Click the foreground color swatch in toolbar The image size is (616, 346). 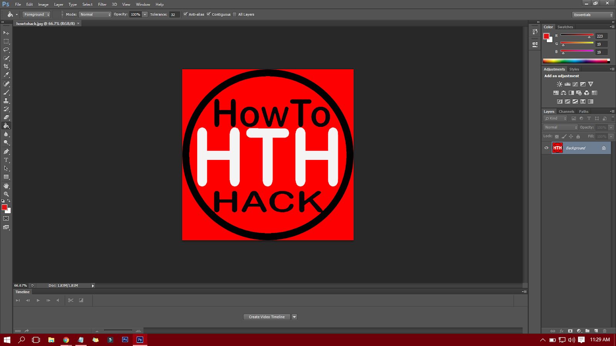(4, 207)
